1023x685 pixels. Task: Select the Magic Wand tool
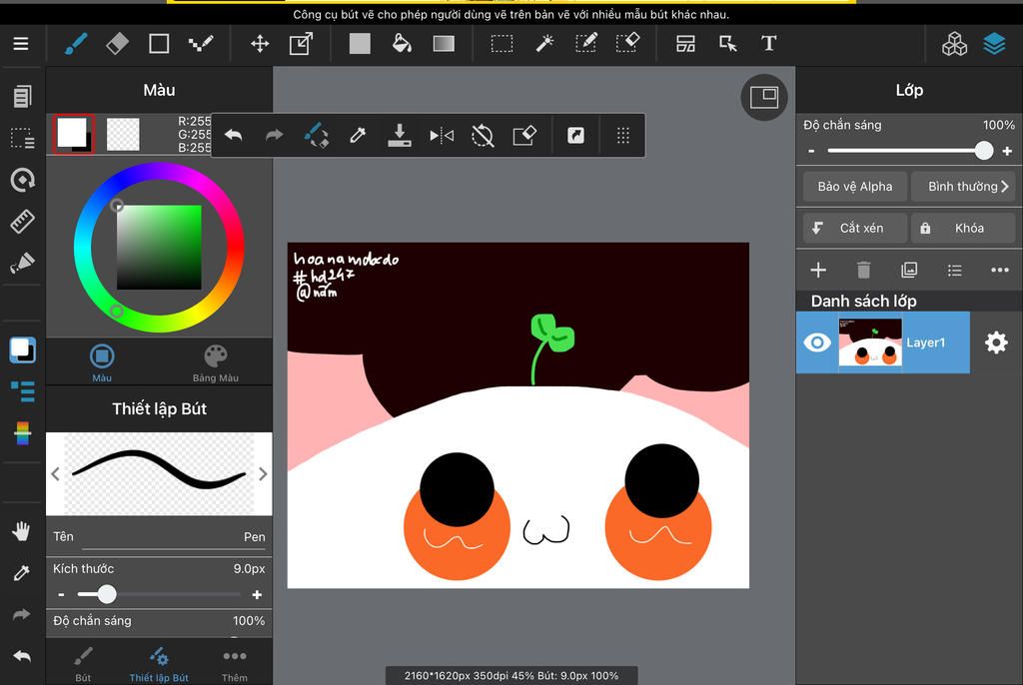(x=544, y=44)
